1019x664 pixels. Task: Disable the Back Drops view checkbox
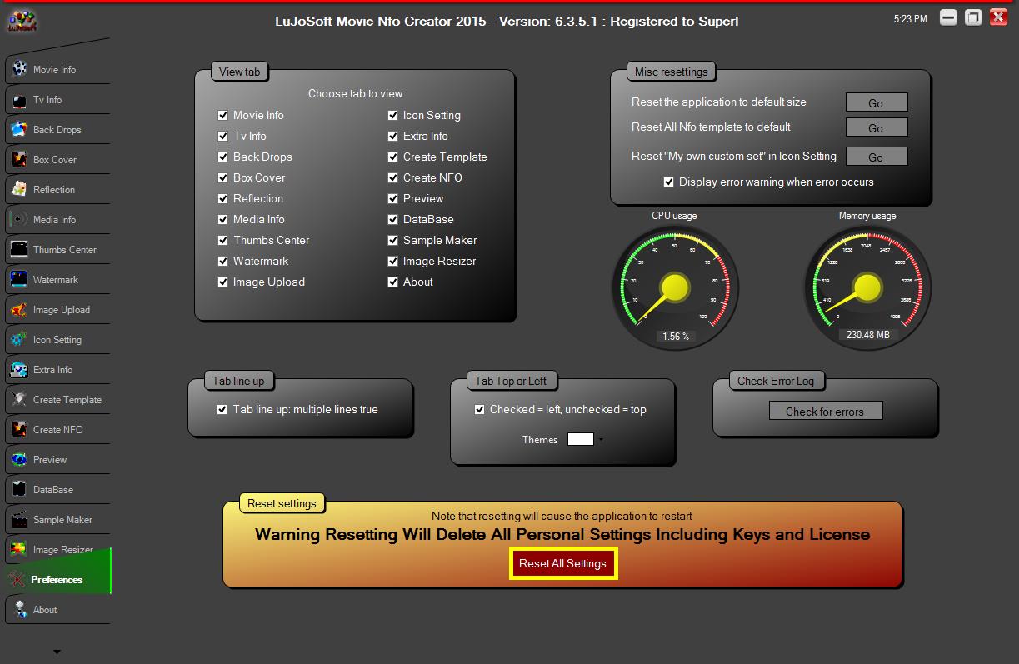(222, 157)
